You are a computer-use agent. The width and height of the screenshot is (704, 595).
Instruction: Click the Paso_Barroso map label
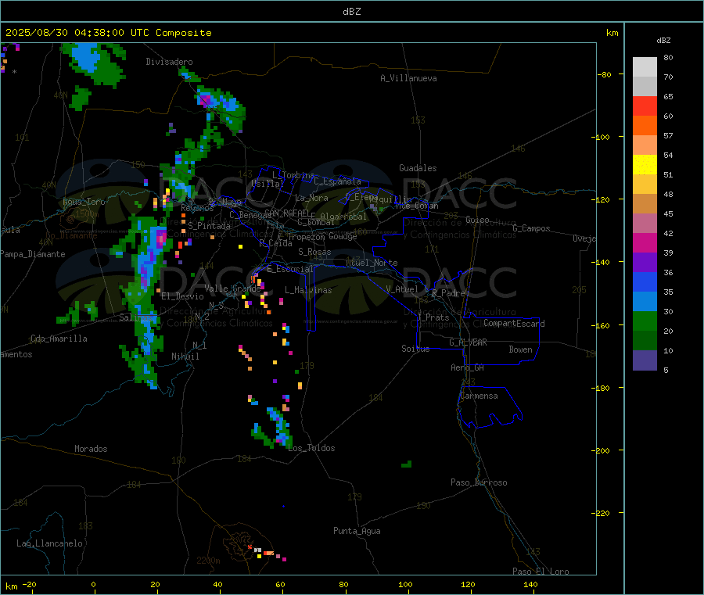coord(479,482)
